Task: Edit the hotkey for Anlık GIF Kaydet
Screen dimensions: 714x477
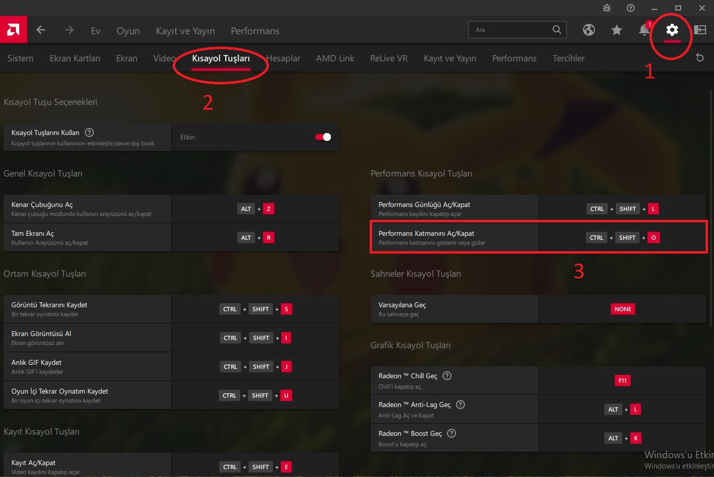Action: click(256, 367)
